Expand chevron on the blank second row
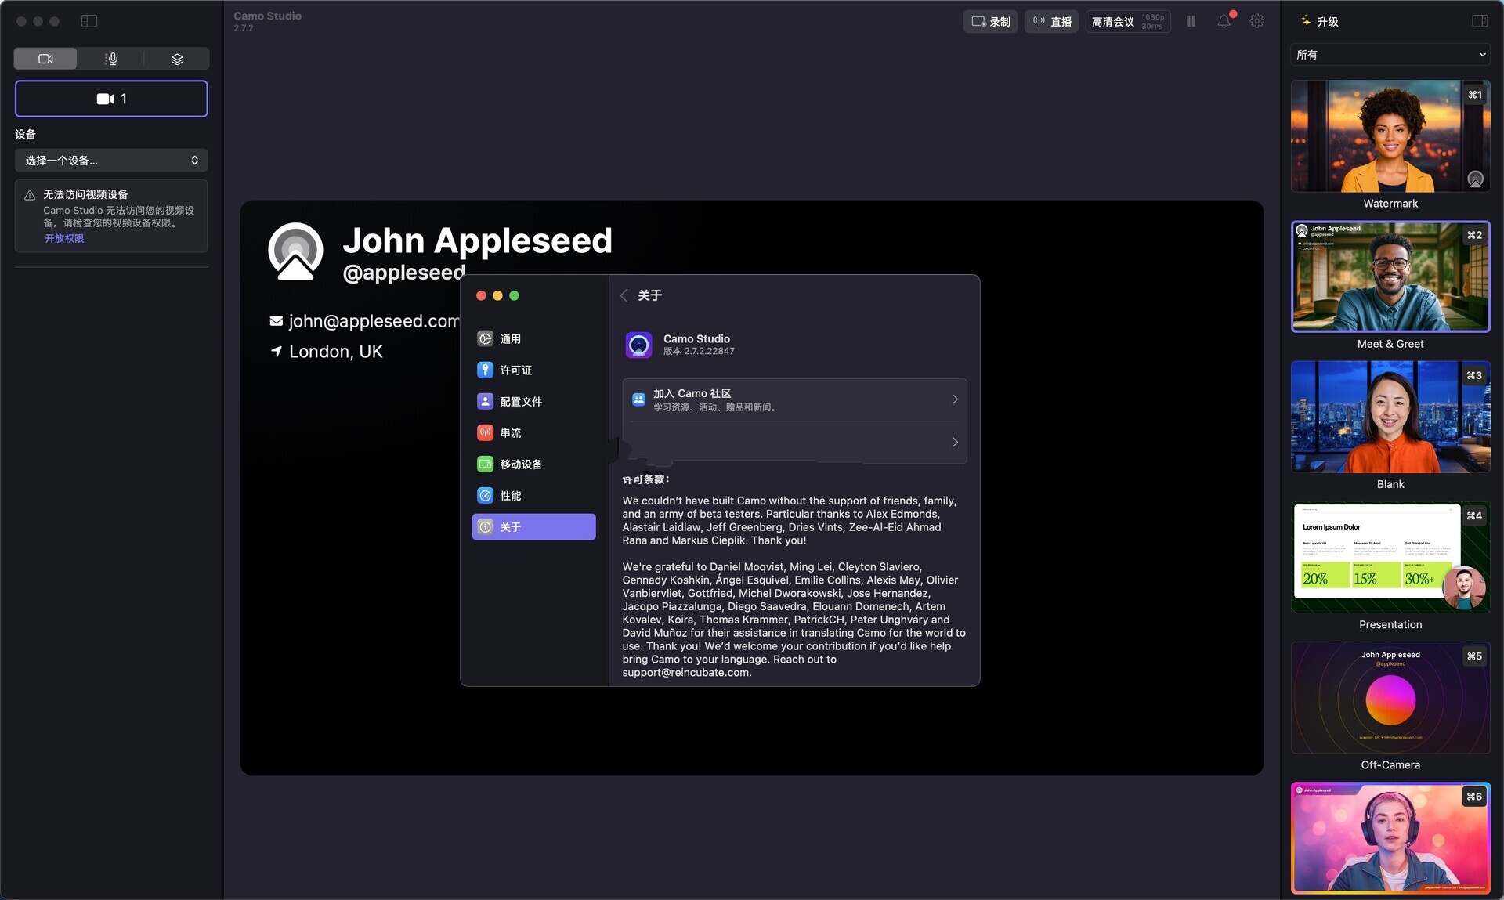The height and width of the screenshot is (900, 1504). (955, 443)
